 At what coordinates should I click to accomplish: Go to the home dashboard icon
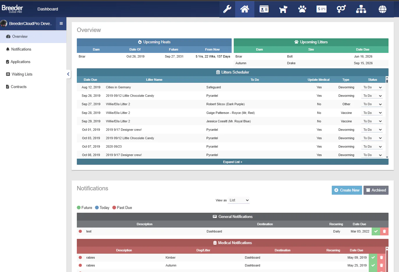pos(244,9)
